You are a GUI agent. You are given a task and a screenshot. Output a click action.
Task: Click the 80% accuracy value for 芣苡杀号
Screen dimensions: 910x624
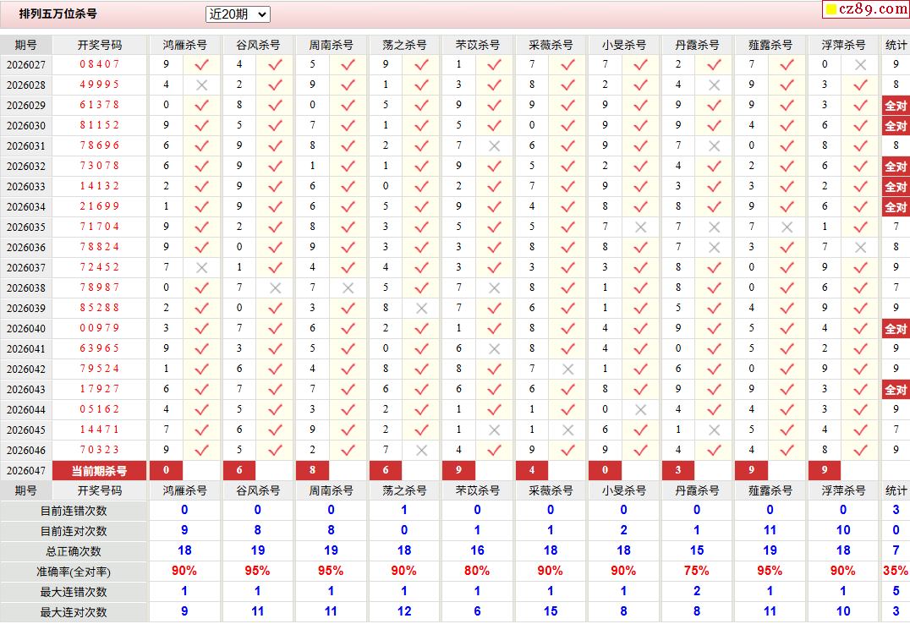click(x=477, y=572)
